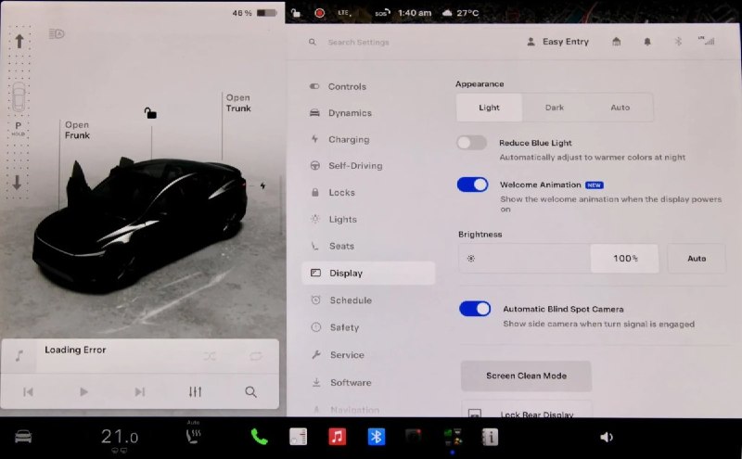Skip to the previous track
Screen dimensions: 742x459
29,392
